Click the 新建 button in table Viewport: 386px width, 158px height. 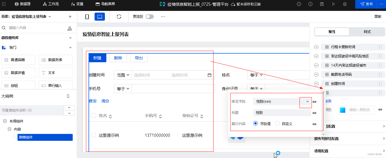click(97, 58)
